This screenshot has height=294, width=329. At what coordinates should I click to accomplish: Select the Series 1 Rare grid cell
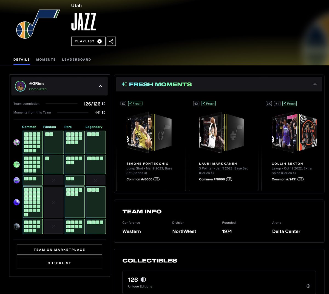75,227
